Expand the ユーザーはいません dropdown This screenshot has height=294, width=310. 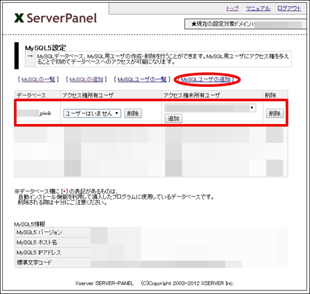pos(92,114)
